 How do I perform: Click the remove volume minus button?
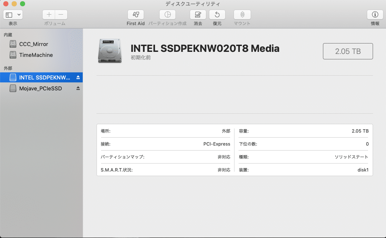tap(61, 15)
